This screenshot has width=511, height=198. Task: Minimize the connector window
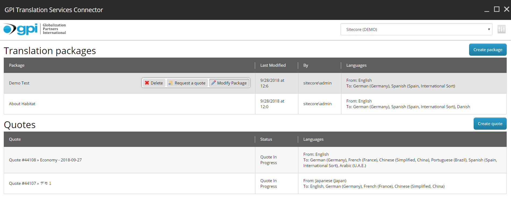[x=487, y=9]
